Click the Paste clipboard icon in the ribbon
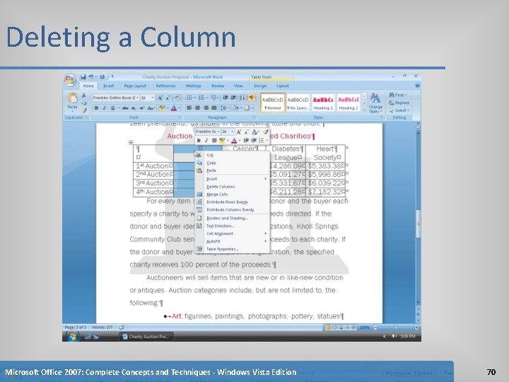Image resolution: width=509 pixels, height=382 pixels. [x=72, y=99]
